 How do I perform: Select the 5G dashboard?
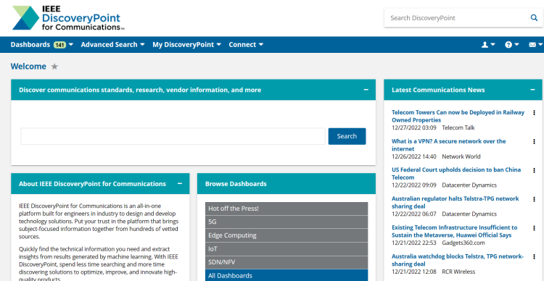[x=287, y=222]
